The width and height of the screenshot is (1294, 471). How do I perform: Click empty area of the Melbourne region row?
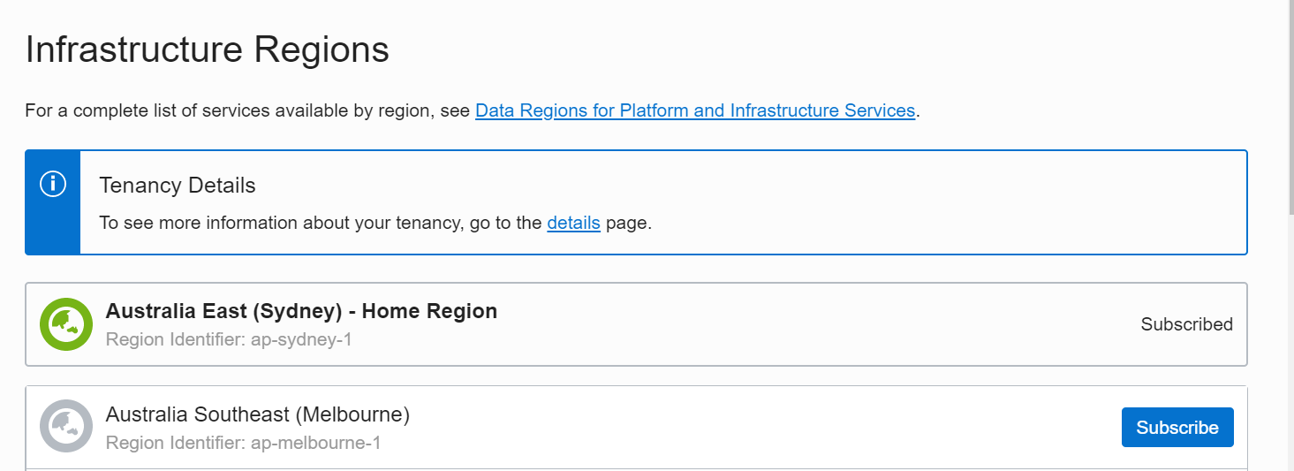click(751, 427)
